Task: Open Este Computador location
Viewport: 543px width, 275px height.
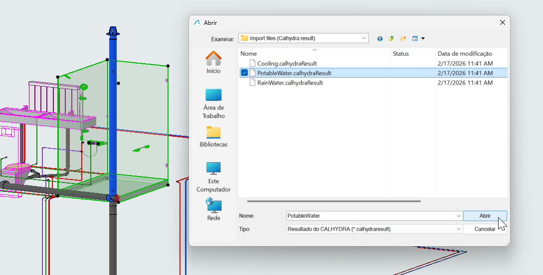Action: tap(213, 177)
